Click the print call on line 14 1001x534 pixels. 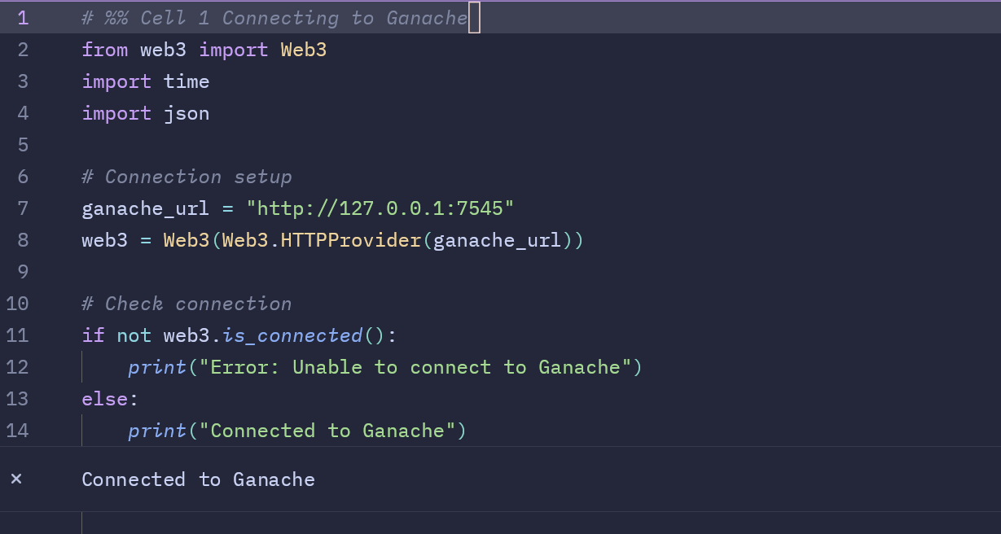point(157,431)
